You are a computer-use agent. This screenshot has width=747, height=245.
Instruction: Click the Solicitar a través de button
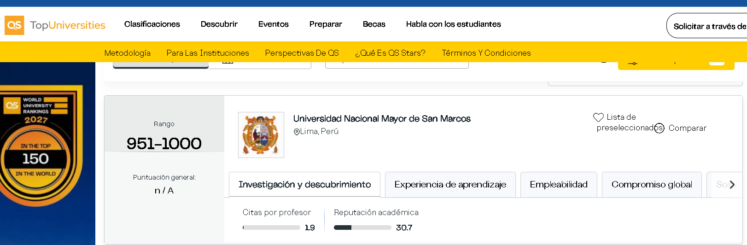707,26
